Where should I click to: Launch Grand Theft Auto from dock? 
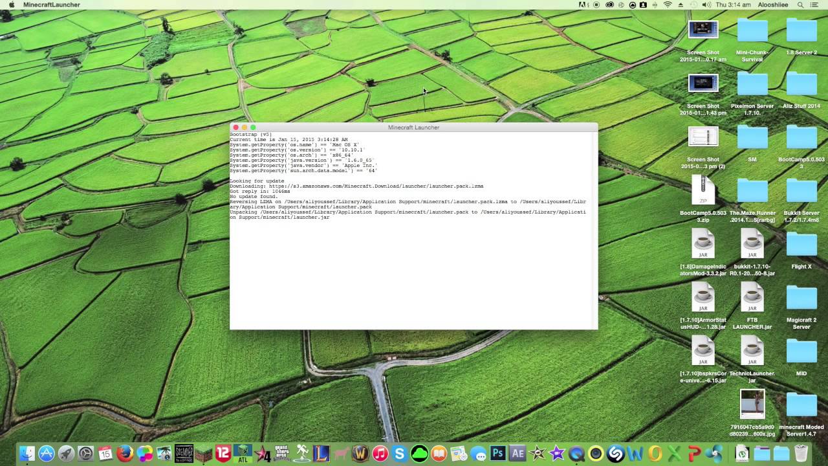tap(282, 454)
